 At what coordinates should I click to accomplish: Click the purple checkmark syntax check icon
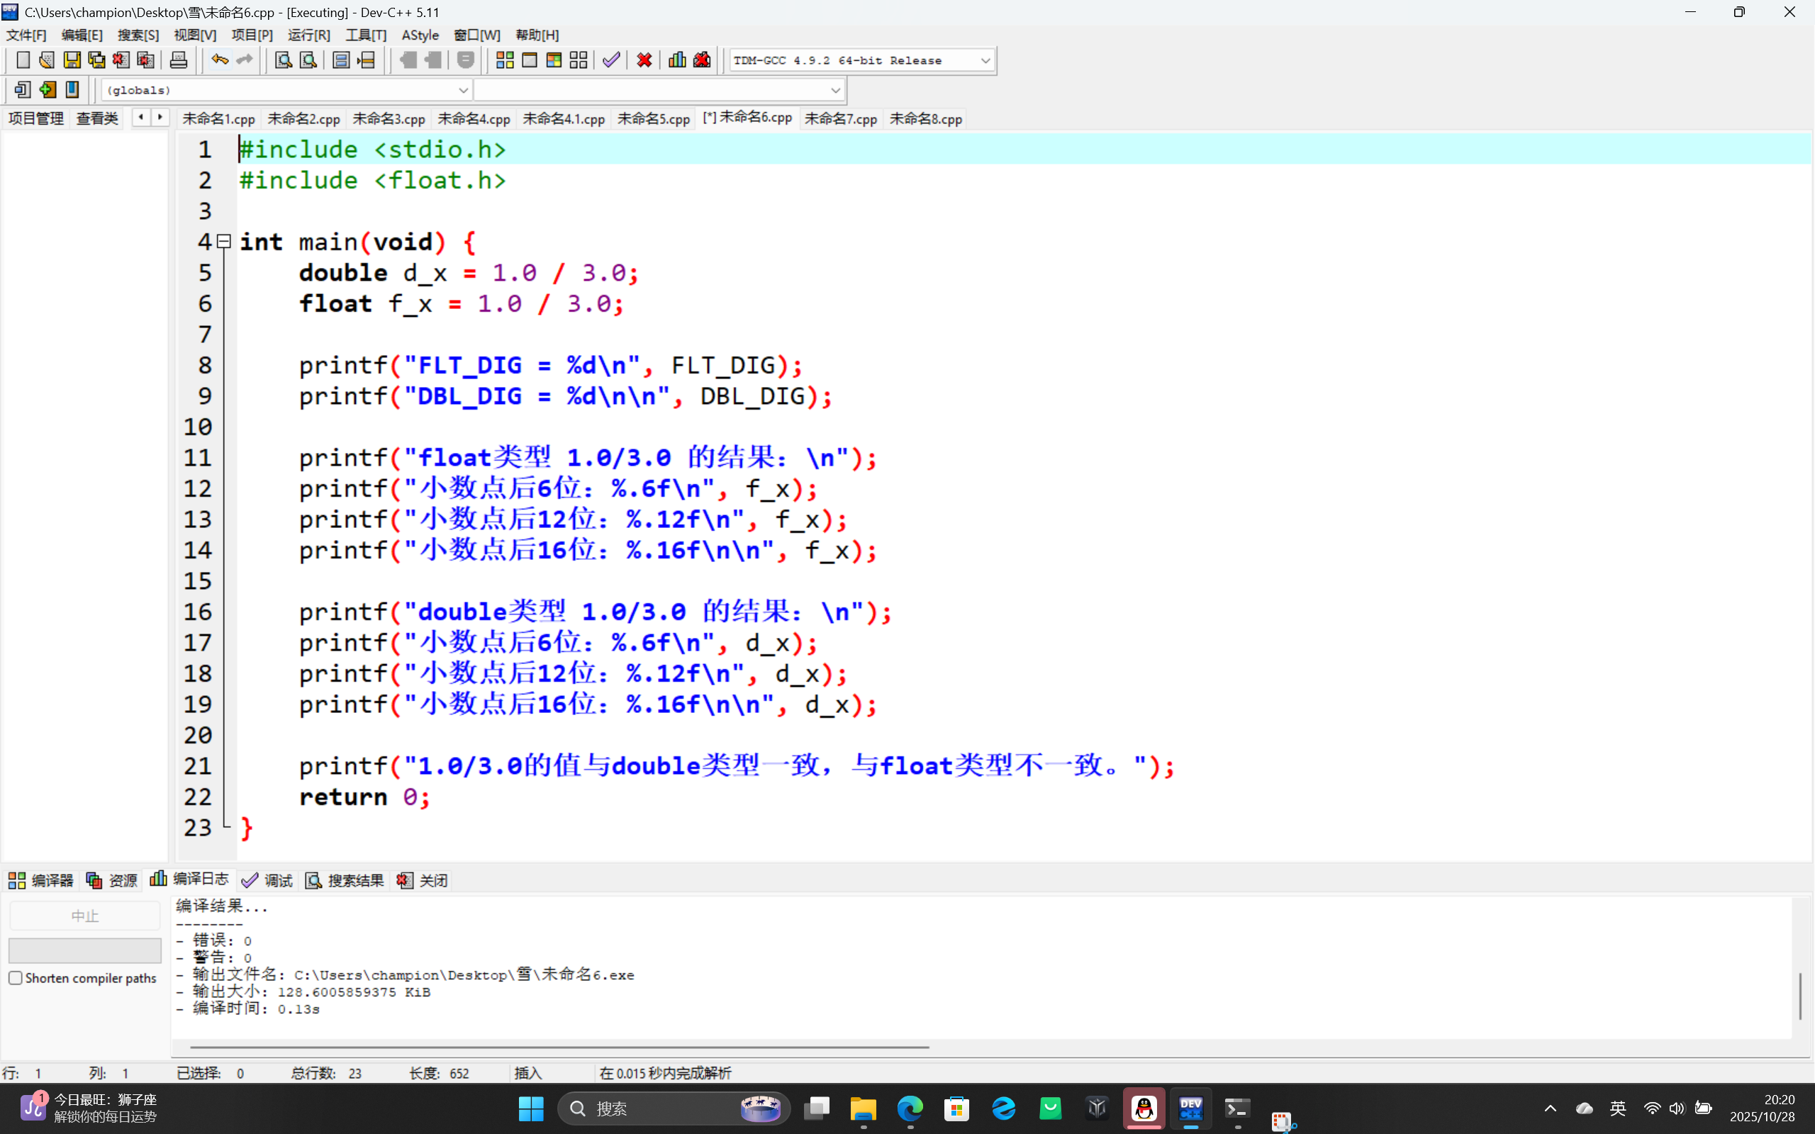point(611,60)
